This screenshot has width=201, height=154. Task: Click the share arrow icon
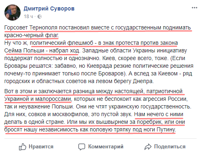(148, 147)
